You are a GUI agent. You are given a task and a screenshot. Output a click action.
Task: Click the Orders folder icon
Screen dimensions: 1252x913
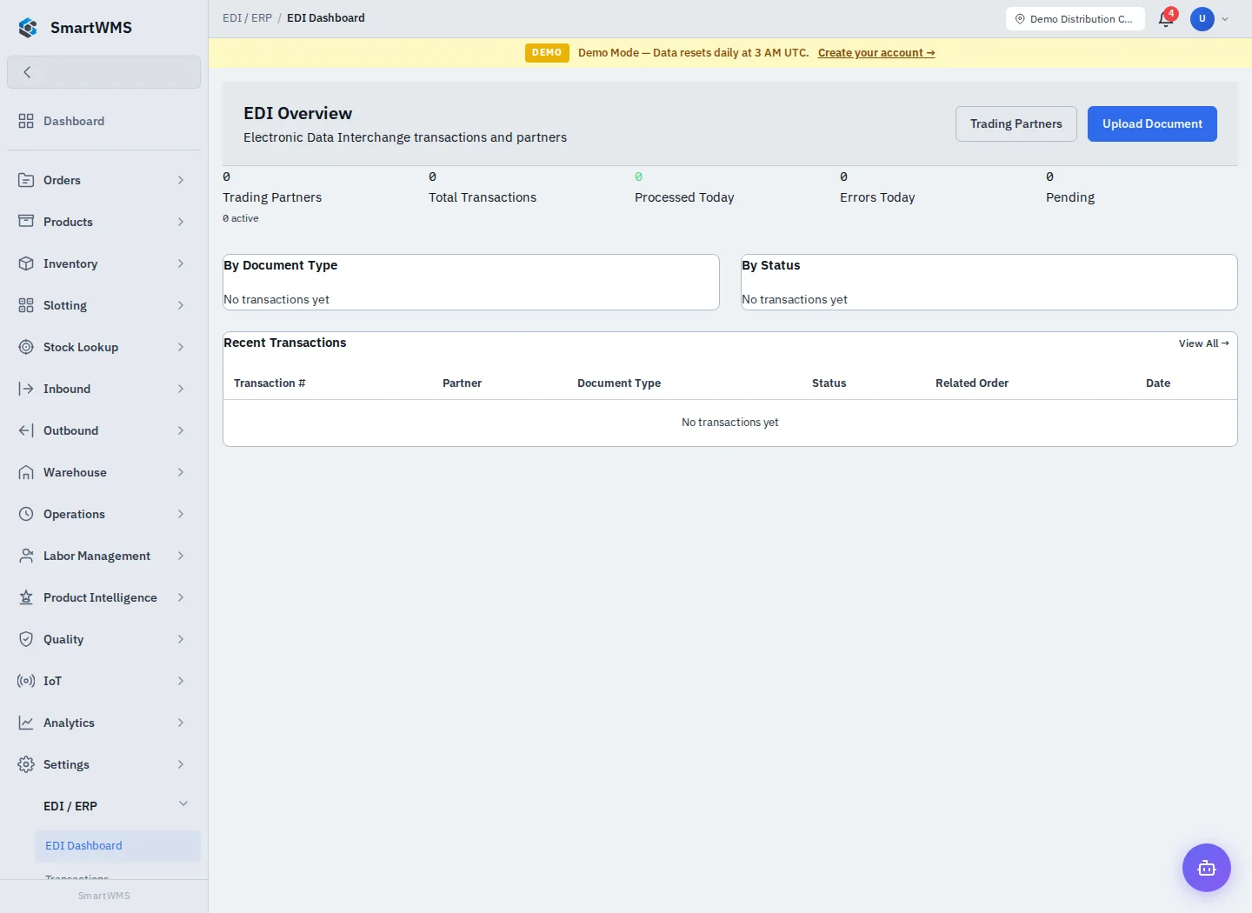tap(26, 180)
